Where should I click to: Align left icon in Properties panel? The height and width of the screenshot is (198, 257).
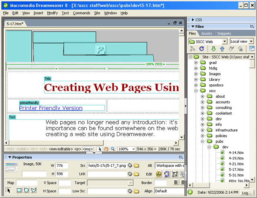coord(176,182)
